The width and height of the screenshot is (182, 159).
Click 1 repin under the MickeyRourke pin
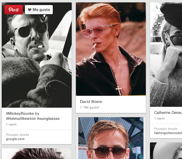point(11,124)
